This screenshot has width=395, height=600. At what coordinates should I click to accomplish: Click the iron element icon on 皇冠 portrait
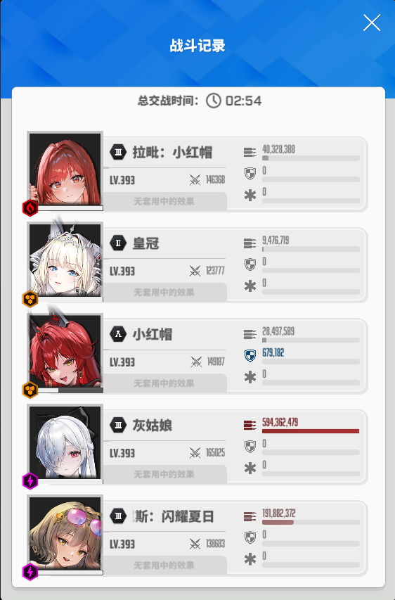click(x=30, y=299)
